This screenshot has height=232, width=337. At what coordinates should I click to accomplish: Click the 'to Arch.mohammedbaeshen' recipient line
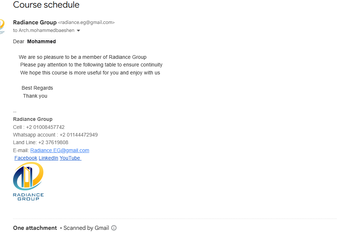tap(44, 30)
